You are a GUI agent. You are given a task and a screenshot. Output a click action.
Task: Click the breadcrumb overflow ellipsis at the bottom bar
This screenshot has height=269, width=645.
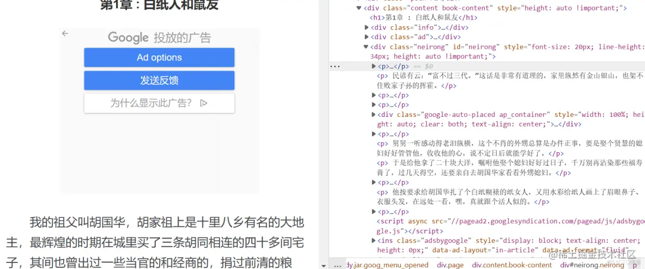pyautogui.click(x=337, y=265)
